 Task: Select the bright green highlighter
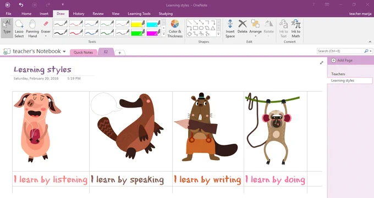[138, 32]
